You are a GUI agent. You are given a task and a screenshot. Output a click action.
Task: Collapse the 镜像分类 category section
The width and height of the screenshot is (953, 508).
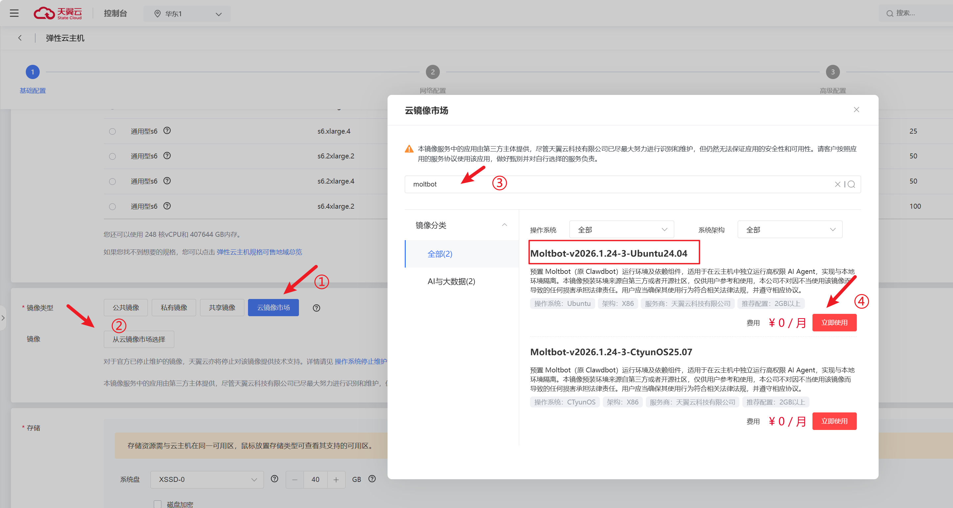pos(504,225)
